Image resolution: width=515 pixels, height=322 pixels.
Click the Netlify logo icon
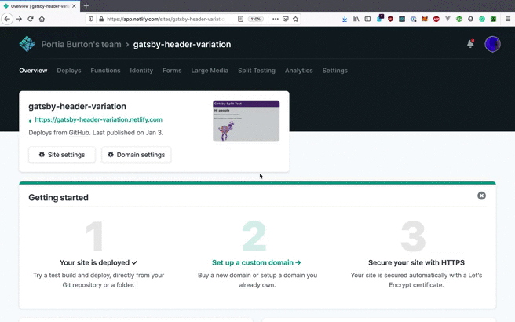(27, 45)
